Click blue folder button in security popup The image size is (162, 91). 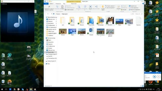(154, 77)
